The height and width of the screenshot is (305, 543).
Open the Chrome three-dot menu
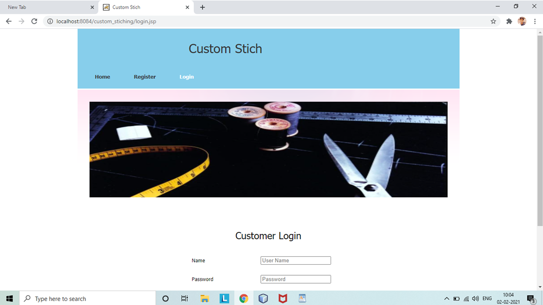point(534,21)
